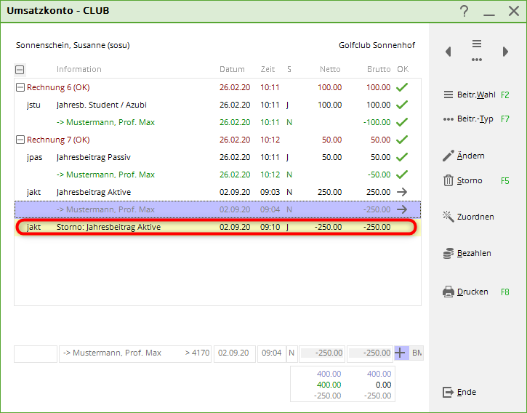Collapse the Rechnung 6 (OK) group
The width and height of the screenshot is (527, 413).
click(x=20, y=87)
